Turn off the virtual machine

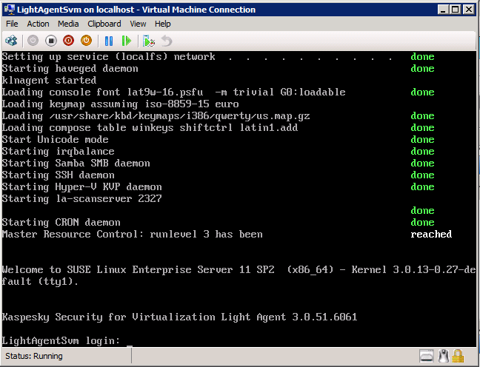[50, 41]
